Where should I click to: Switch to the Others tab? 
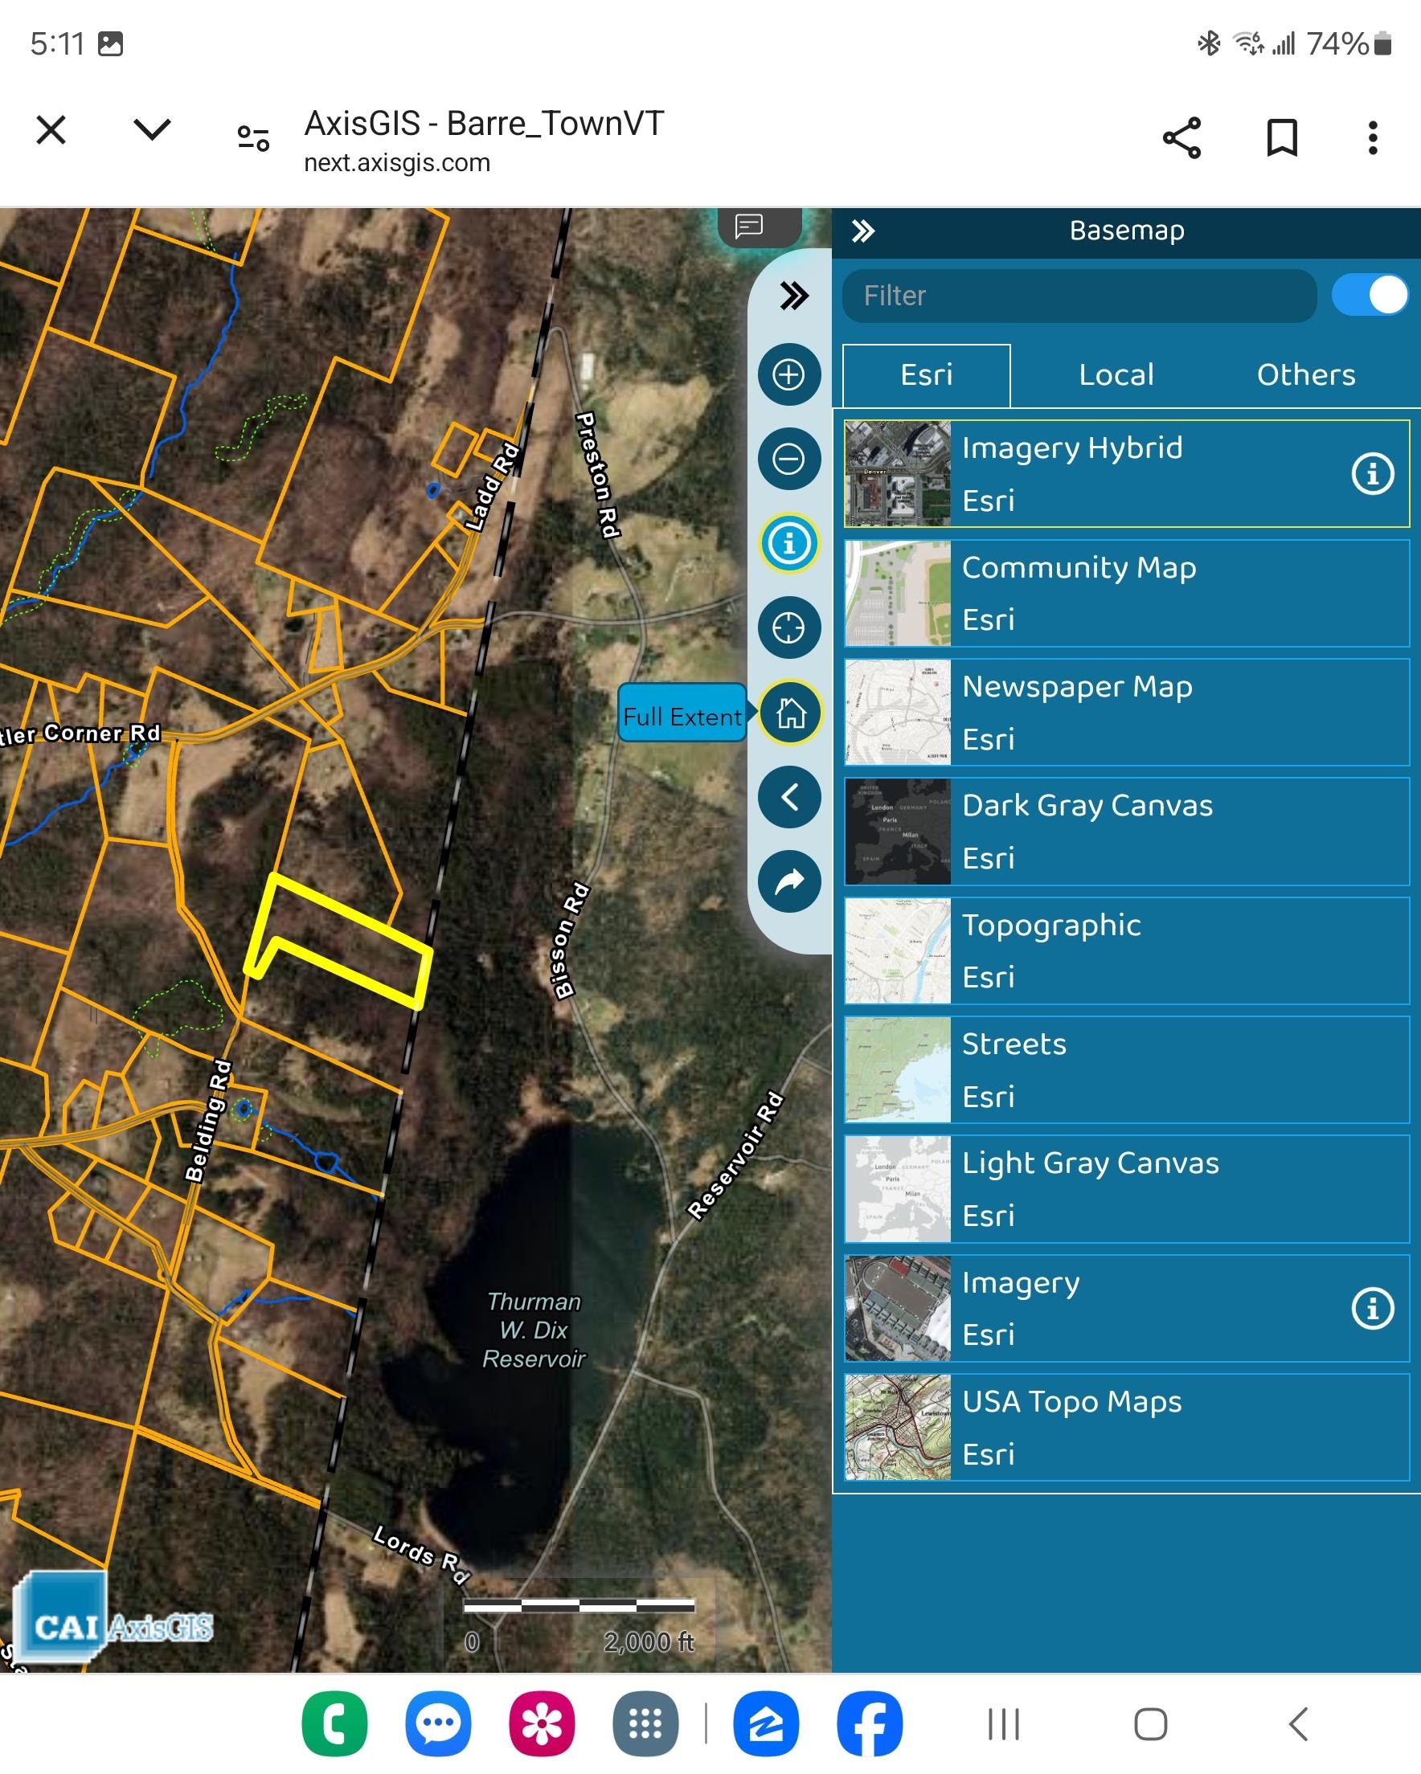pyautogui.click(x=1306, y=375)
